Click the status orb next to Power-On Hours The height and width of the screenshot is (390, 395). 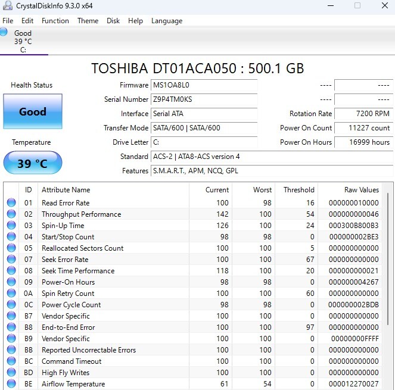[x=11, y=282]
